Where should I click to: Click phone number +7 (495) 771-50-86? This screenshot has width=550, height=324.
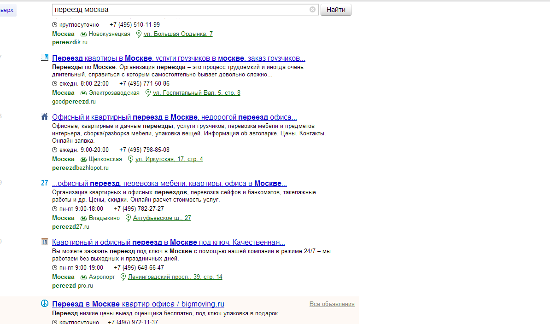(x=145, y=83)
